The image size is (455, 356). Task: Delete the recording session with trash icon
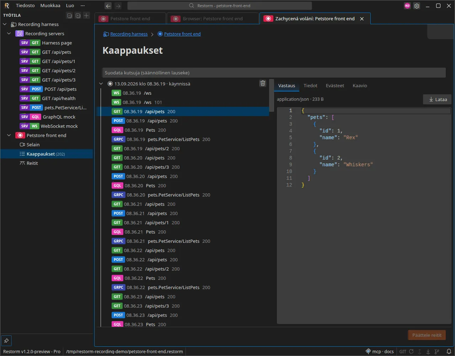point(263,83)
